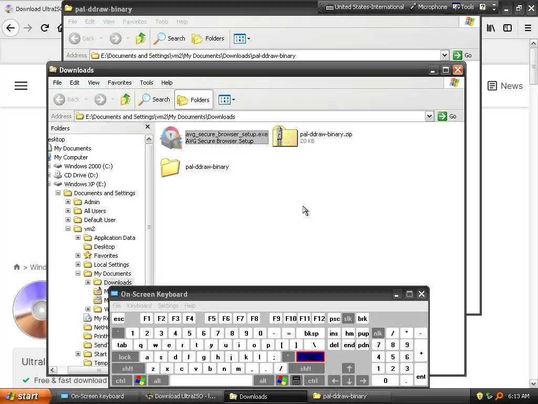Select the pal-ddraw-binary.zip archive icon
538x404 pixels.
285,137
